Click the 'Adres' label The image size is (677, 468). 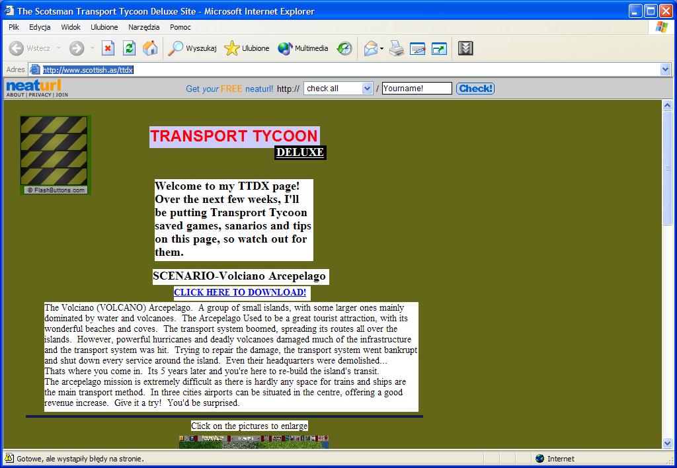(x=16, y=69)
